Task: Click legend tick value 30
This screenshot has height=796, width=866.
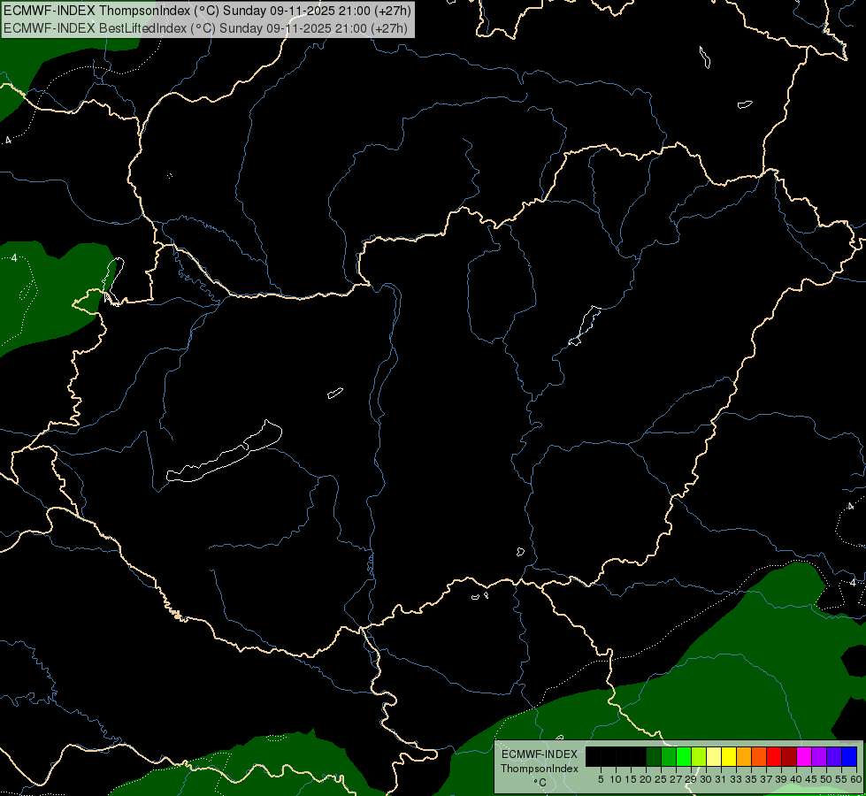Action: [x=706, y=779]
